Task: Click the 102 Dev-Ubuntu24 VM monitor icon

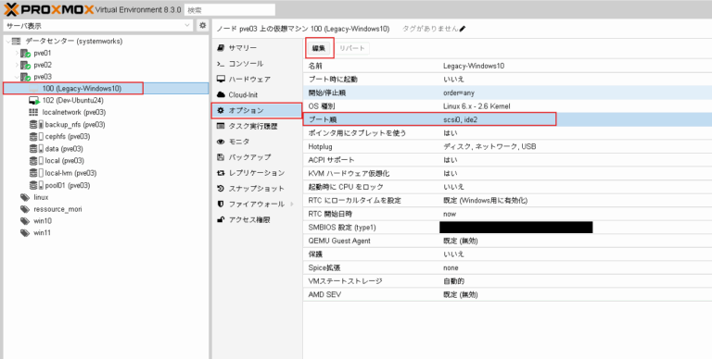Action: [34, 100]
